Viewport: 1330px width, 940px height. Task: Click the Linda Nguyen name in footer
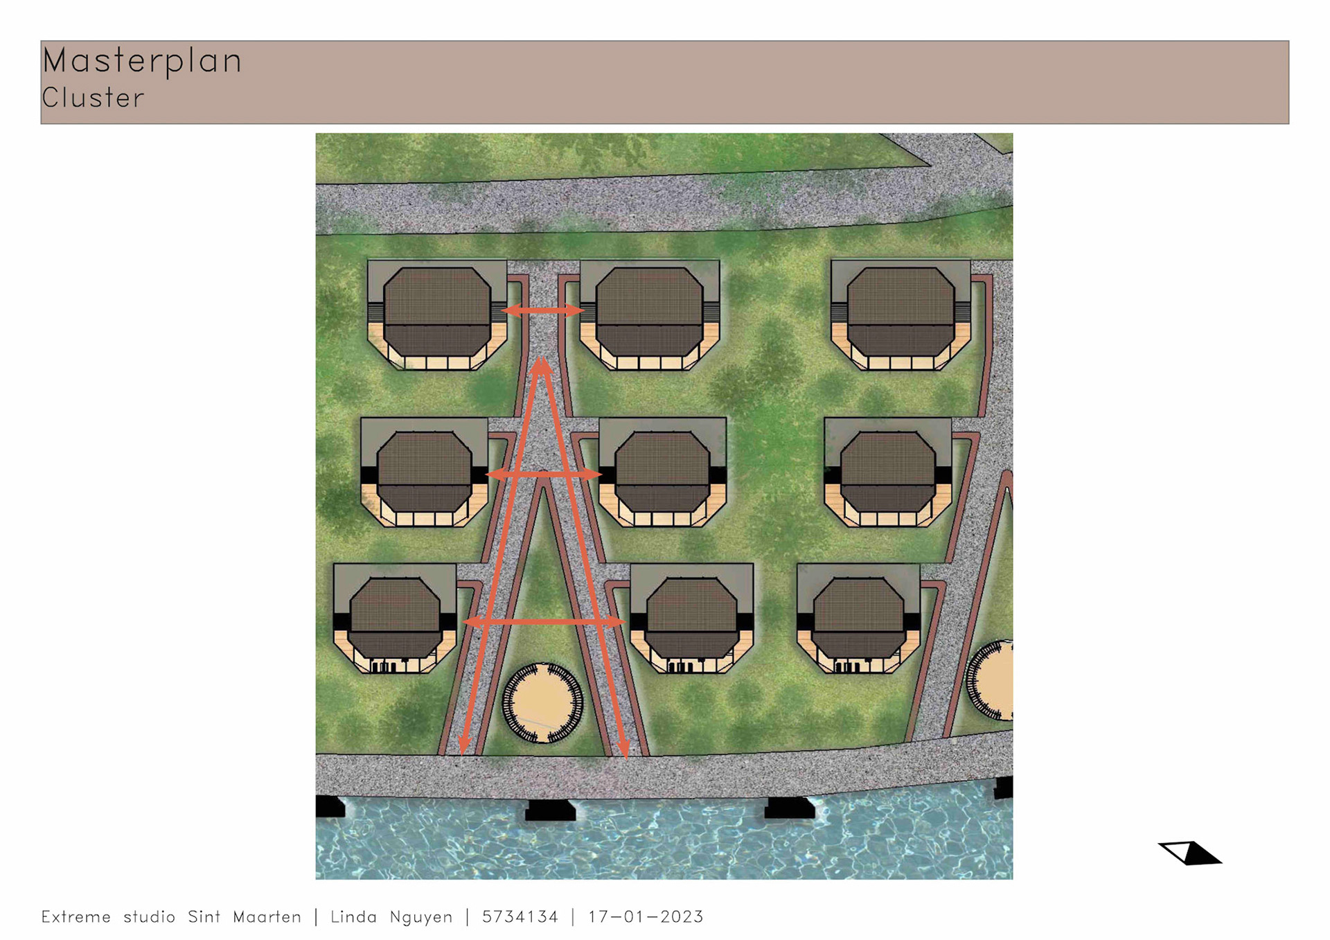pos(391,917)
